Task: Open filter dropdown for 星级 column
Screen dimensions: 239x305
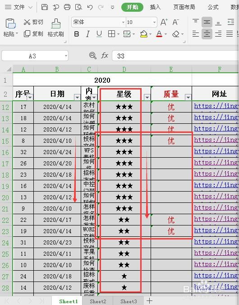Action: point(147,97)
